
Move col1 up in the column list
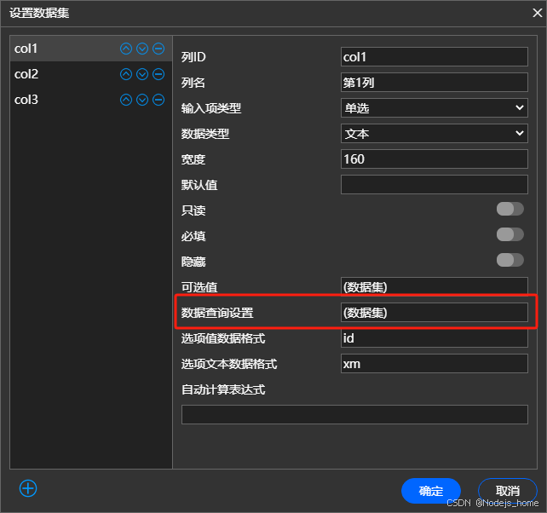(x=126, y=49)
